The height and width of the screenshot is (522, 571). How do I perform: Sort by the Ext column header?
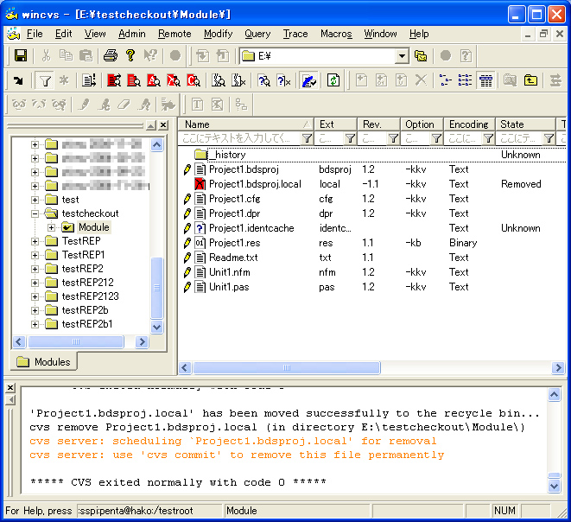tap(335, 124)
